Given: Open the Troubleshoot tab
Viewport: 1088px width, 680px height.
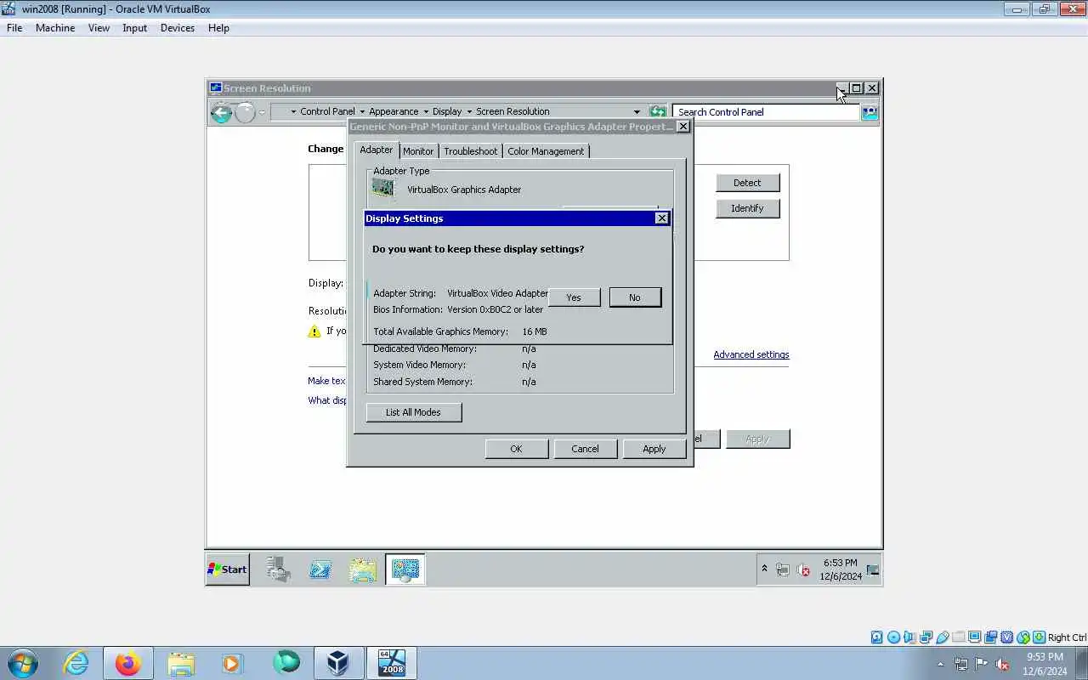Looking at the screenshot, I should tap(470, 150).
